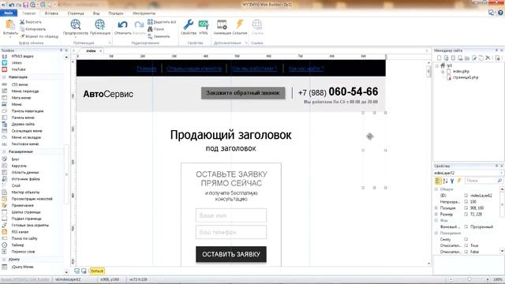505x284 pixels.
Task: Open Search (Поиск) with the binoculars icon
Action: pos(156,29)
